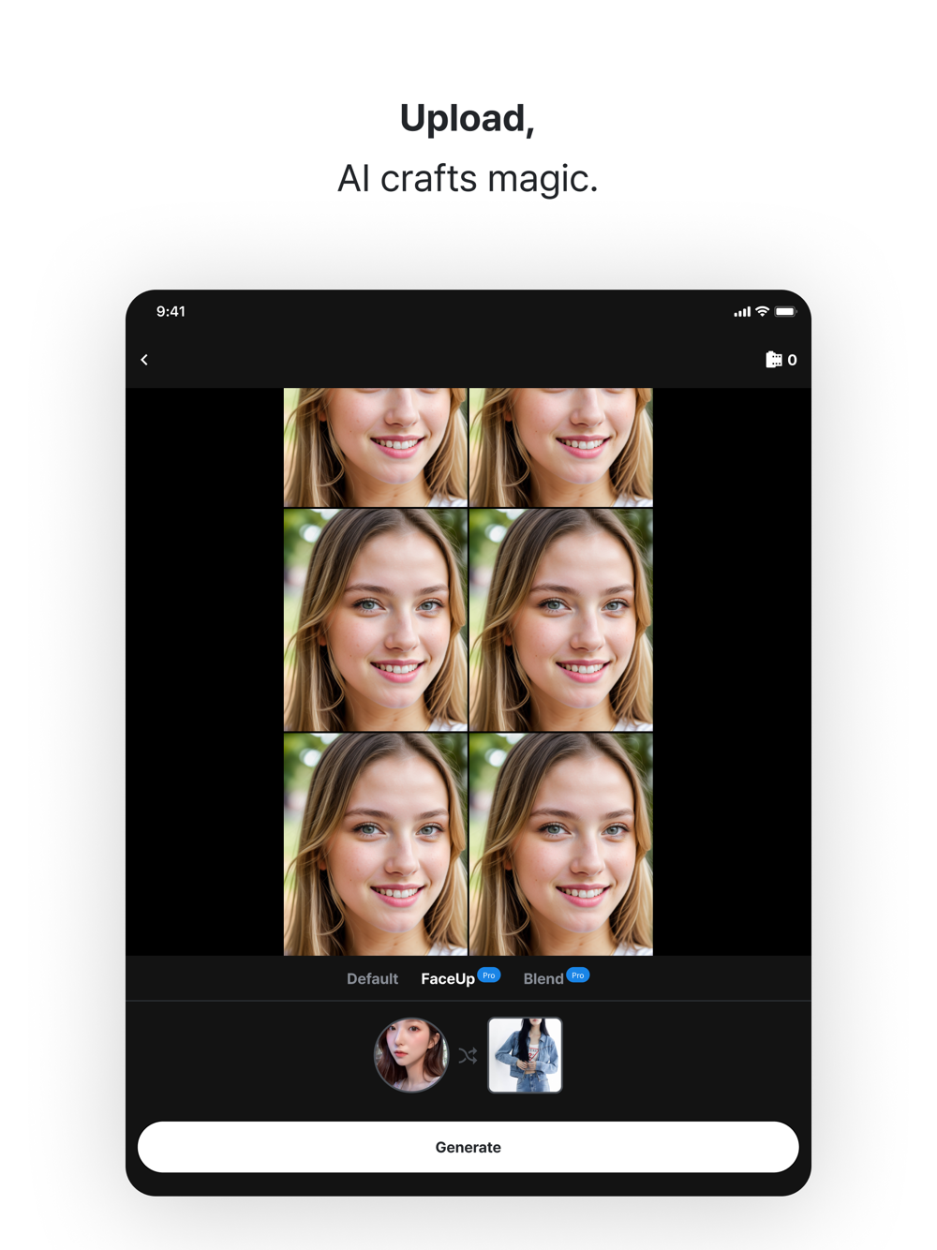Choose the denim jacket target photo
The height and width of the screenshot is (1250, 937).
coord(525,1055)
